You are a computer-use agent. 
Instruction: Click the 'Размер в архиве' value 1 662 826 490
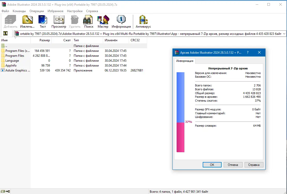[x=252, y=97]
